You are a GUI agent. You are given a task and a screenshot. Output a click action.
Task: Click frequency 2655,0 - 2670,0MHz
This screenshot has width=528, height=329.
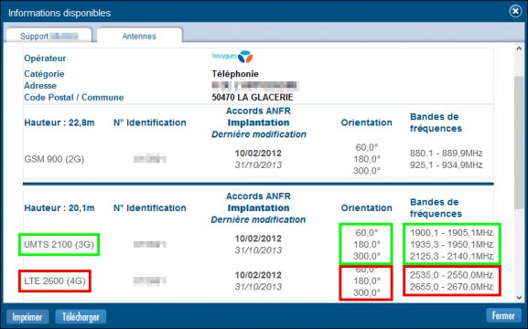(451, 287)
